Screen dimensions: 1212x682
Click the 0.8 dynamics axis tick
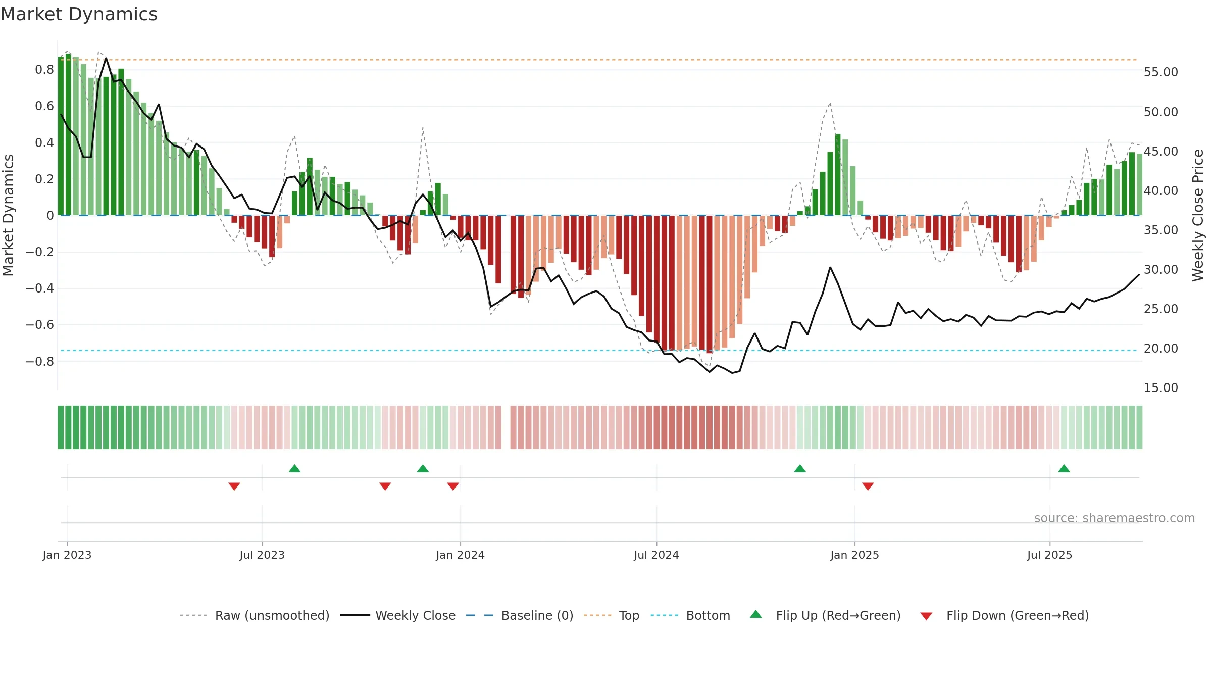tap(44, 70)
